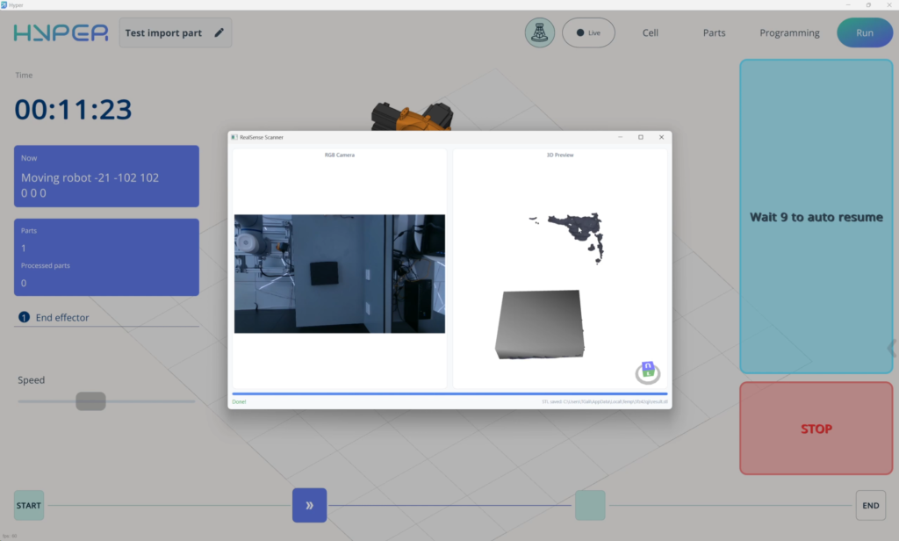
Task: Adjust the Speed slider handle
Action: 90,400
